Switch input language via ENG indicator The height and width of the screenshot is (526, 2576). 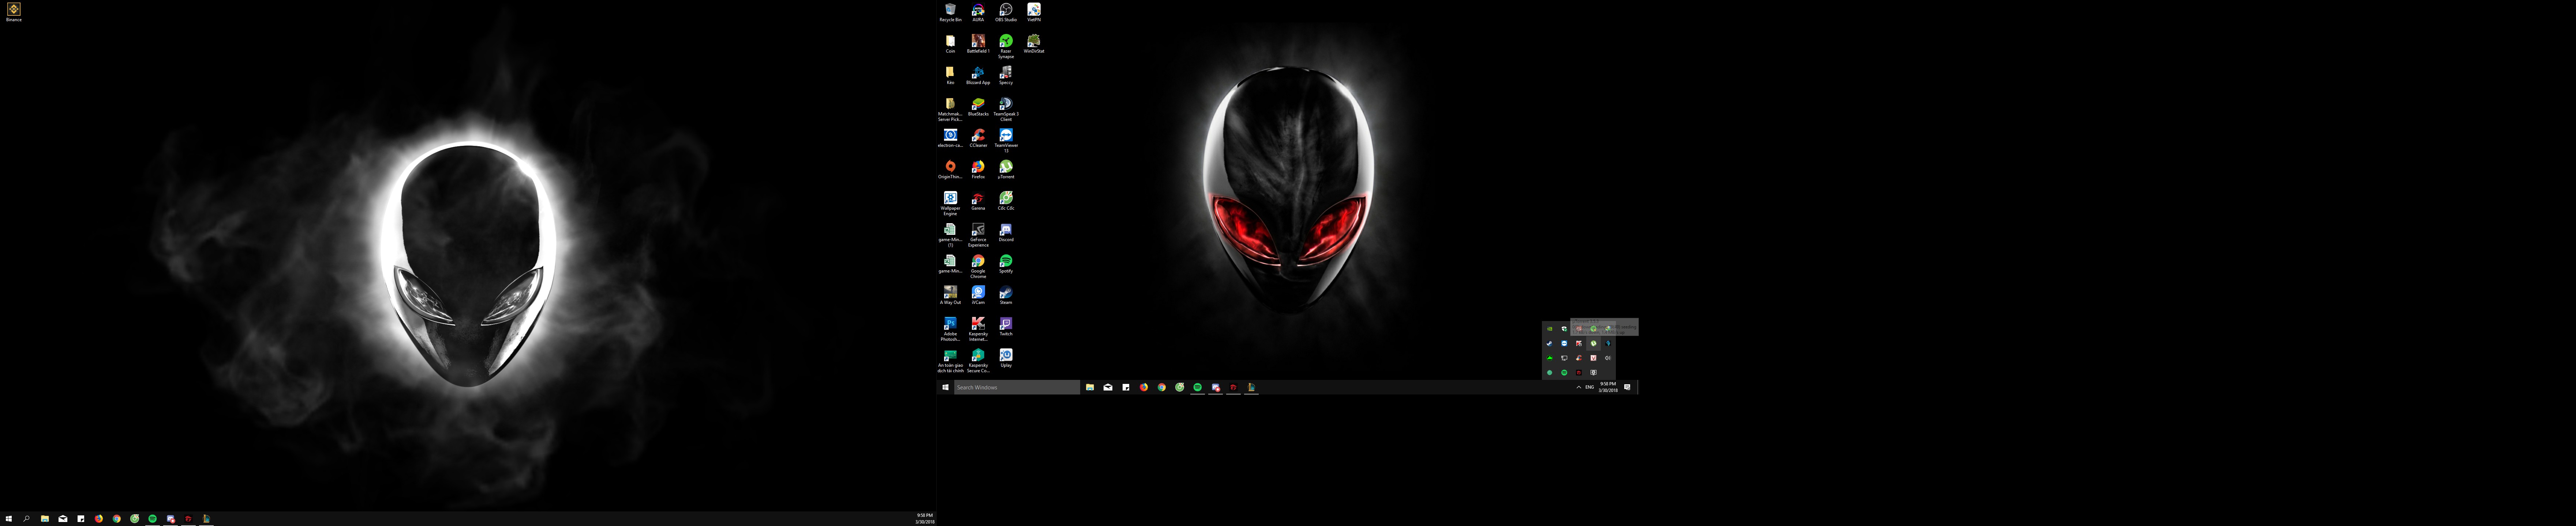click(x=1590, y=387)
